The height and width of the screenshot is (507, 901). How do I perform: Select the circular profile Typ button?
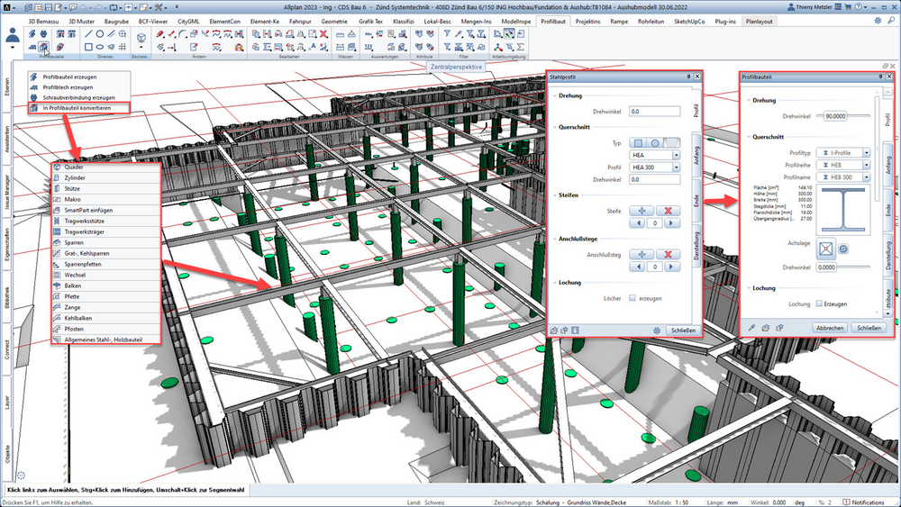tap(654, 143)
